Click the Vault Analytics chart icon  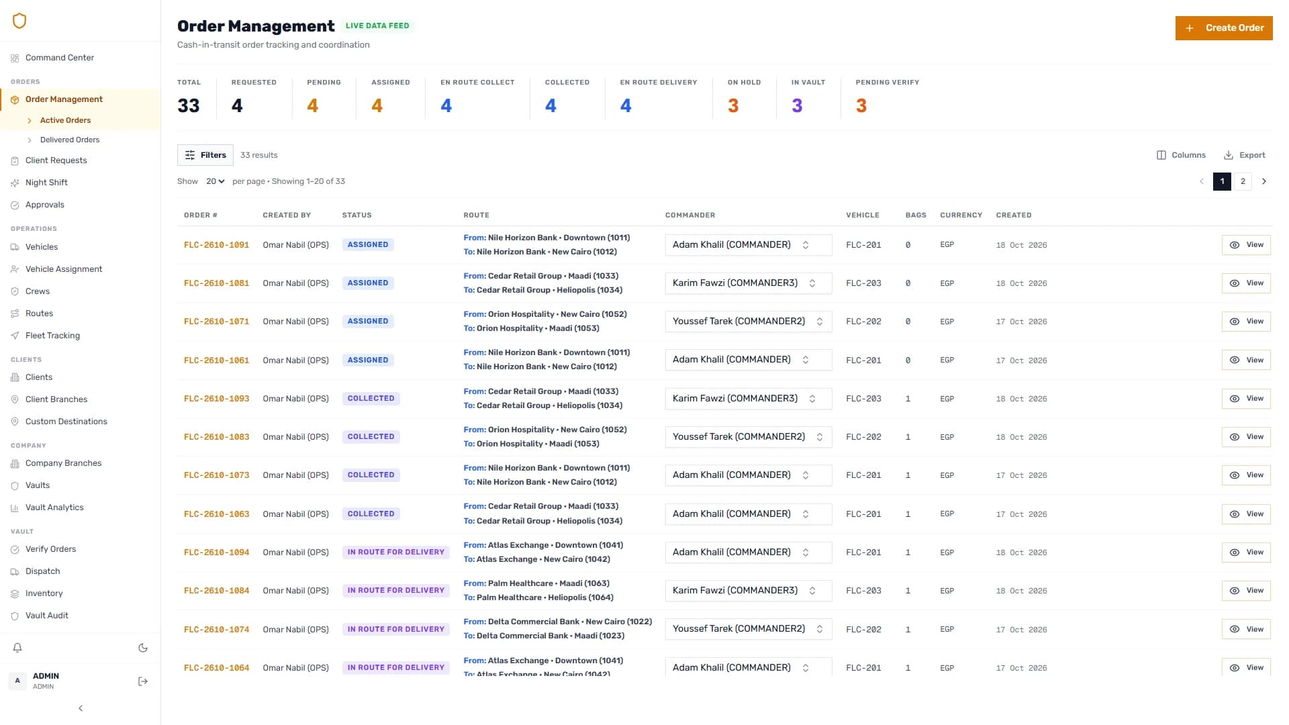pyautogui.click(x=15, y=507)
